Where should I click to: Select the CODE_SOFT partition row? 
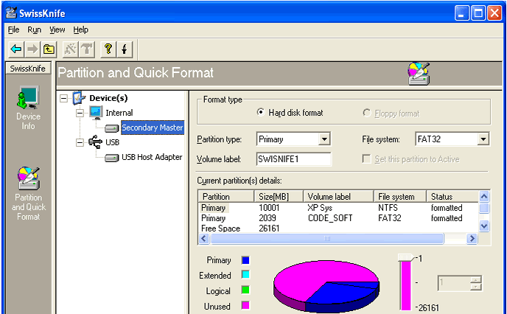click(338, 218)
